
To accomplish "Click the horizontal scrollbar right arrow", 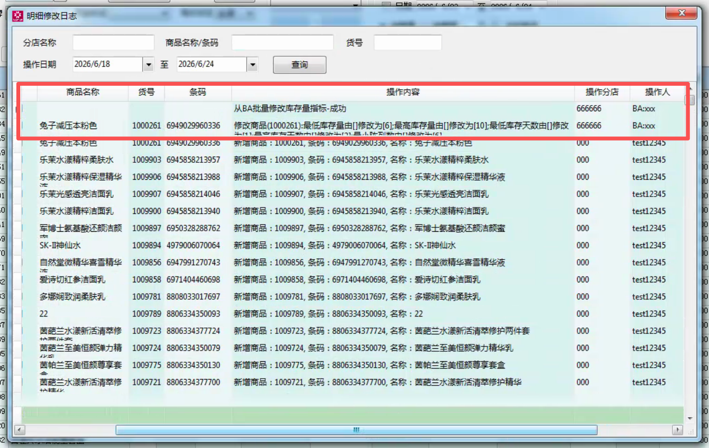I will tap(678, 430).
